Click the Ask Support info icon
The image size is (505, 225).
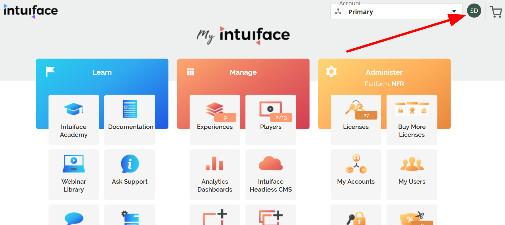(x=130, y=164)
